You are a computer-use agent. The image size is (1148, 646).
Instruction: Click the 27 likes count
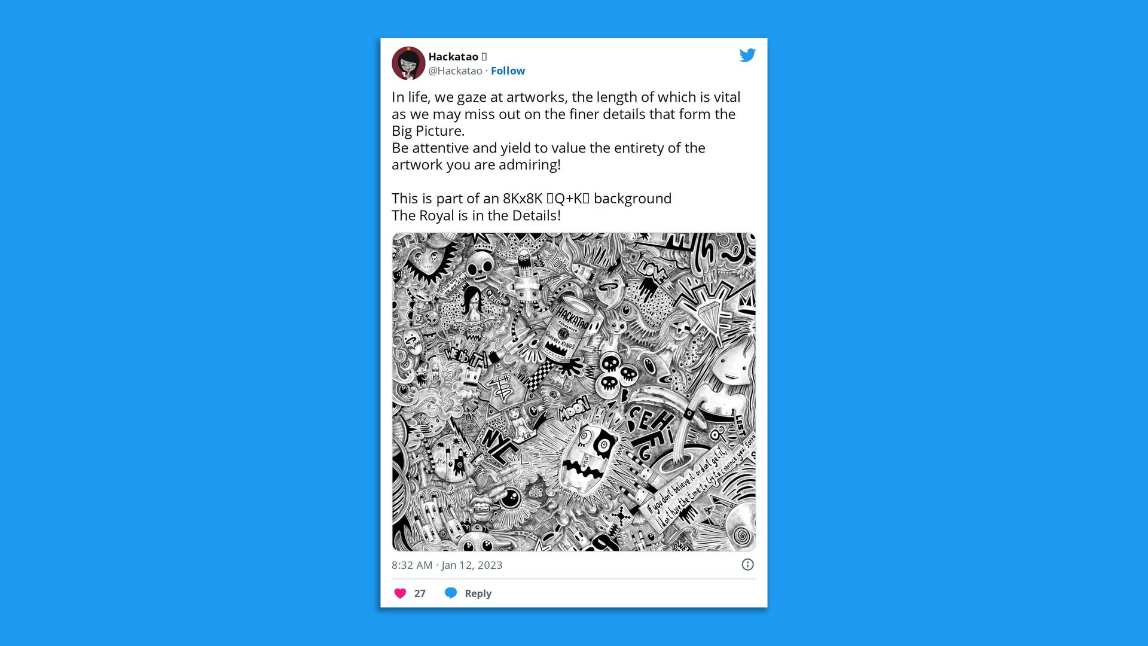420,593
